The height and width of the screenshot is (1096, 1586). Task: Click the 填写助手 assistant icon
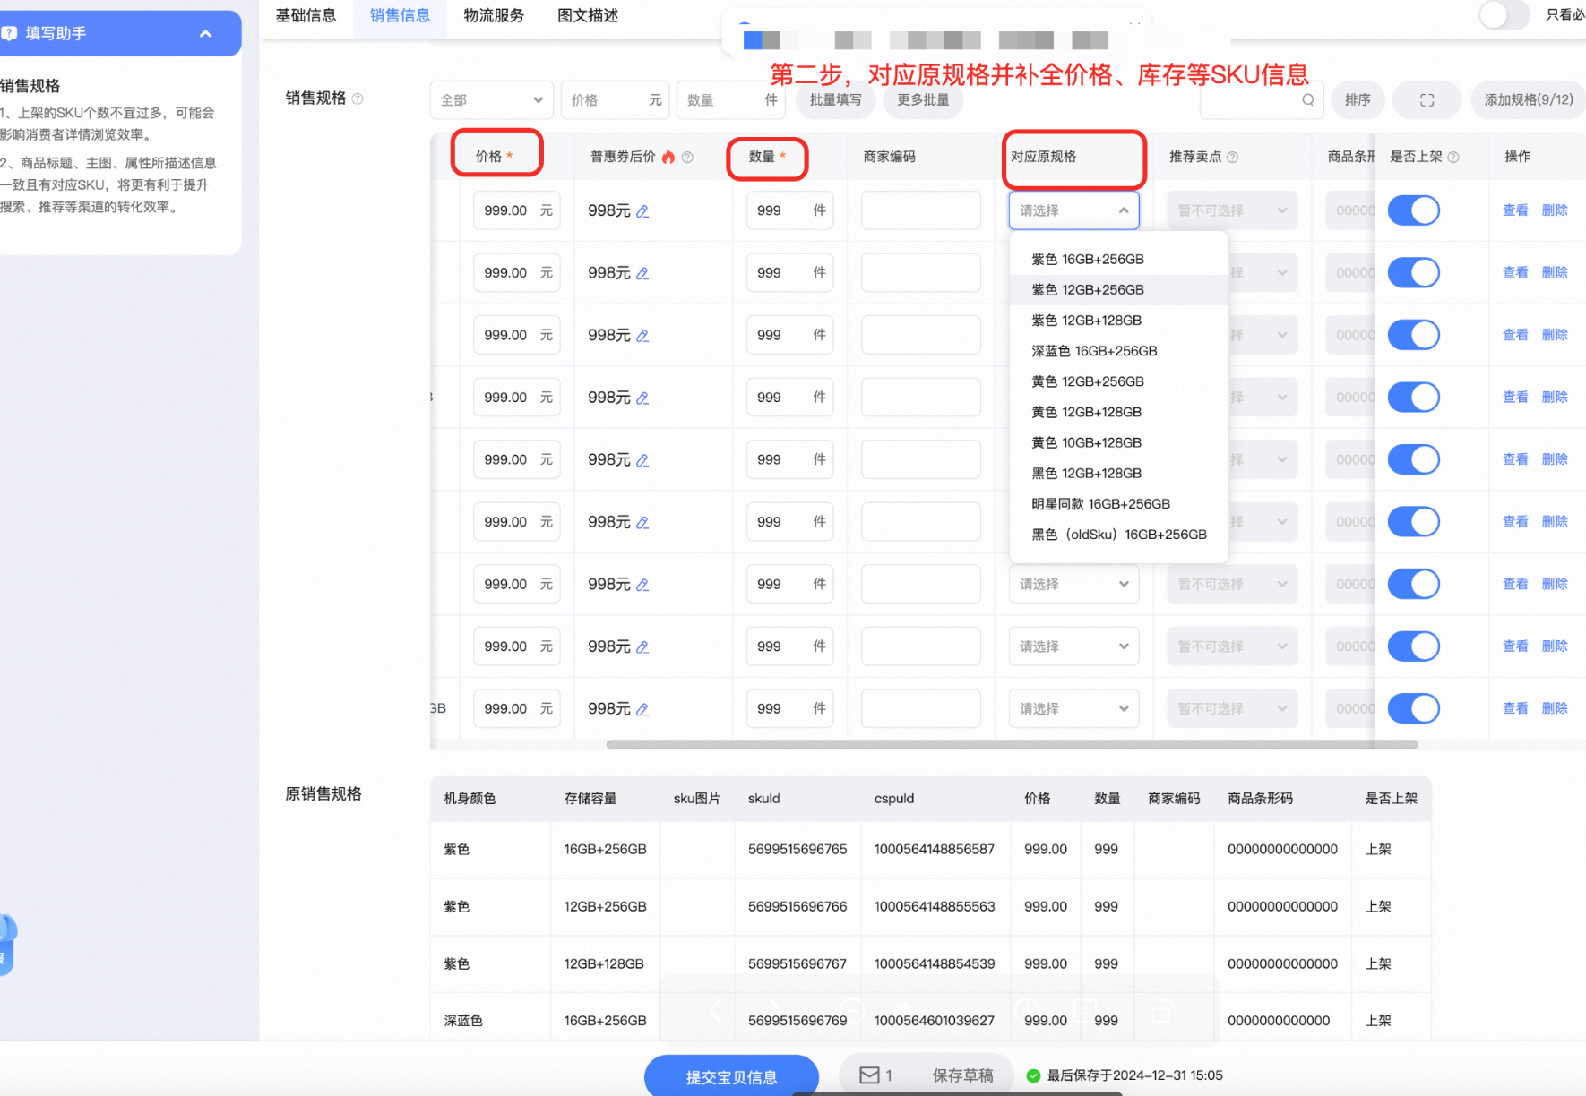pos(9,33)
